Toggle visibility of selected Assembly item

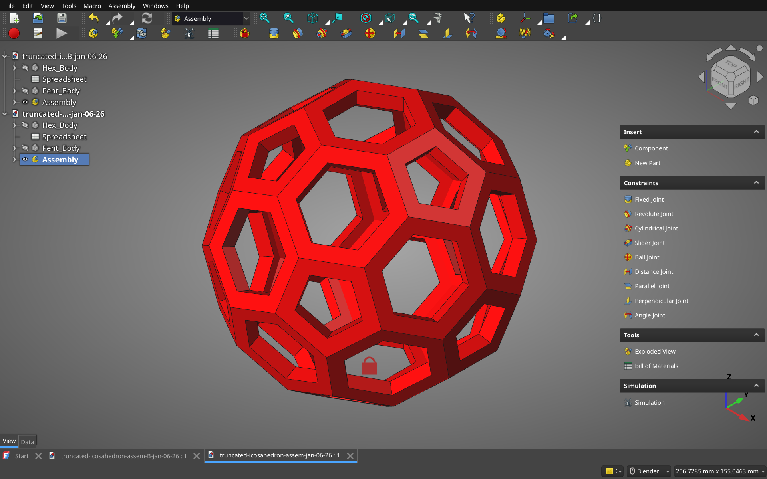point(25,160)
